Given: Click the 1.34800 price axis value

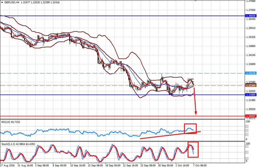Looking at the screenshot, I should [x=251, y=46].
